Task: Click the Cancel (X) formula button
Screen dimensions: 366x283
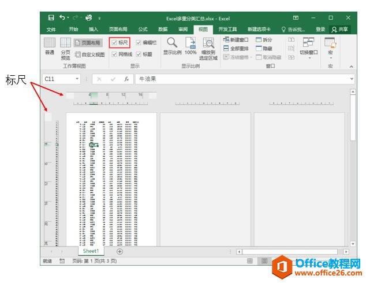Action: tap(99, 79)
